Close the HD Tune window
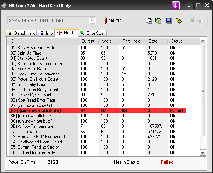The height and width of the screenshot is (173, 213). 207,6
